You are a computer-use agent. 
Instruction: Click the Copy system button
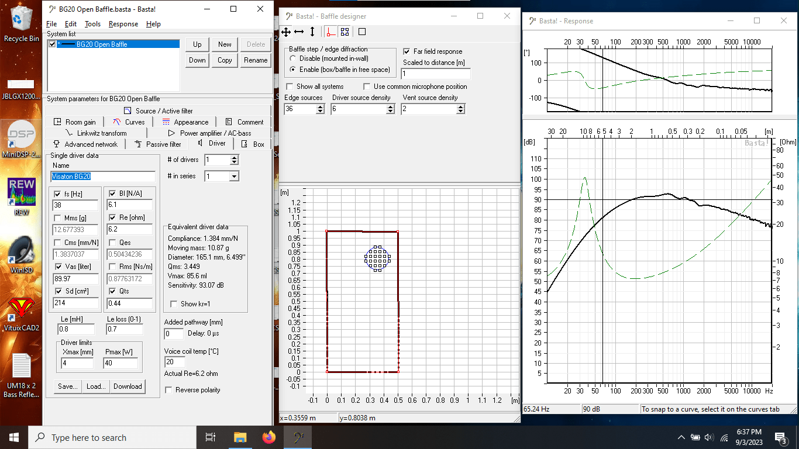click(x=225, y=60)
